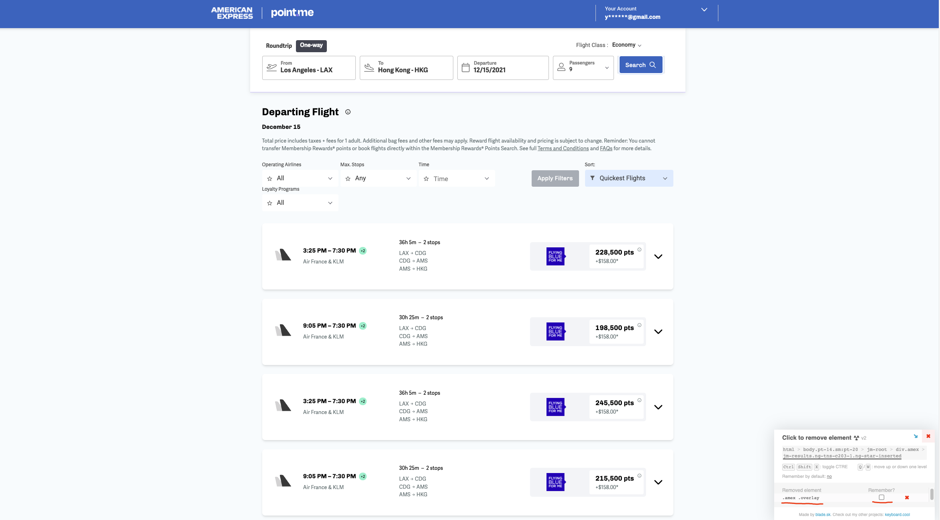Click the From Los Angeles - LAX field
The height and width of the screenshot is (520, 940).
click(308, 67)
